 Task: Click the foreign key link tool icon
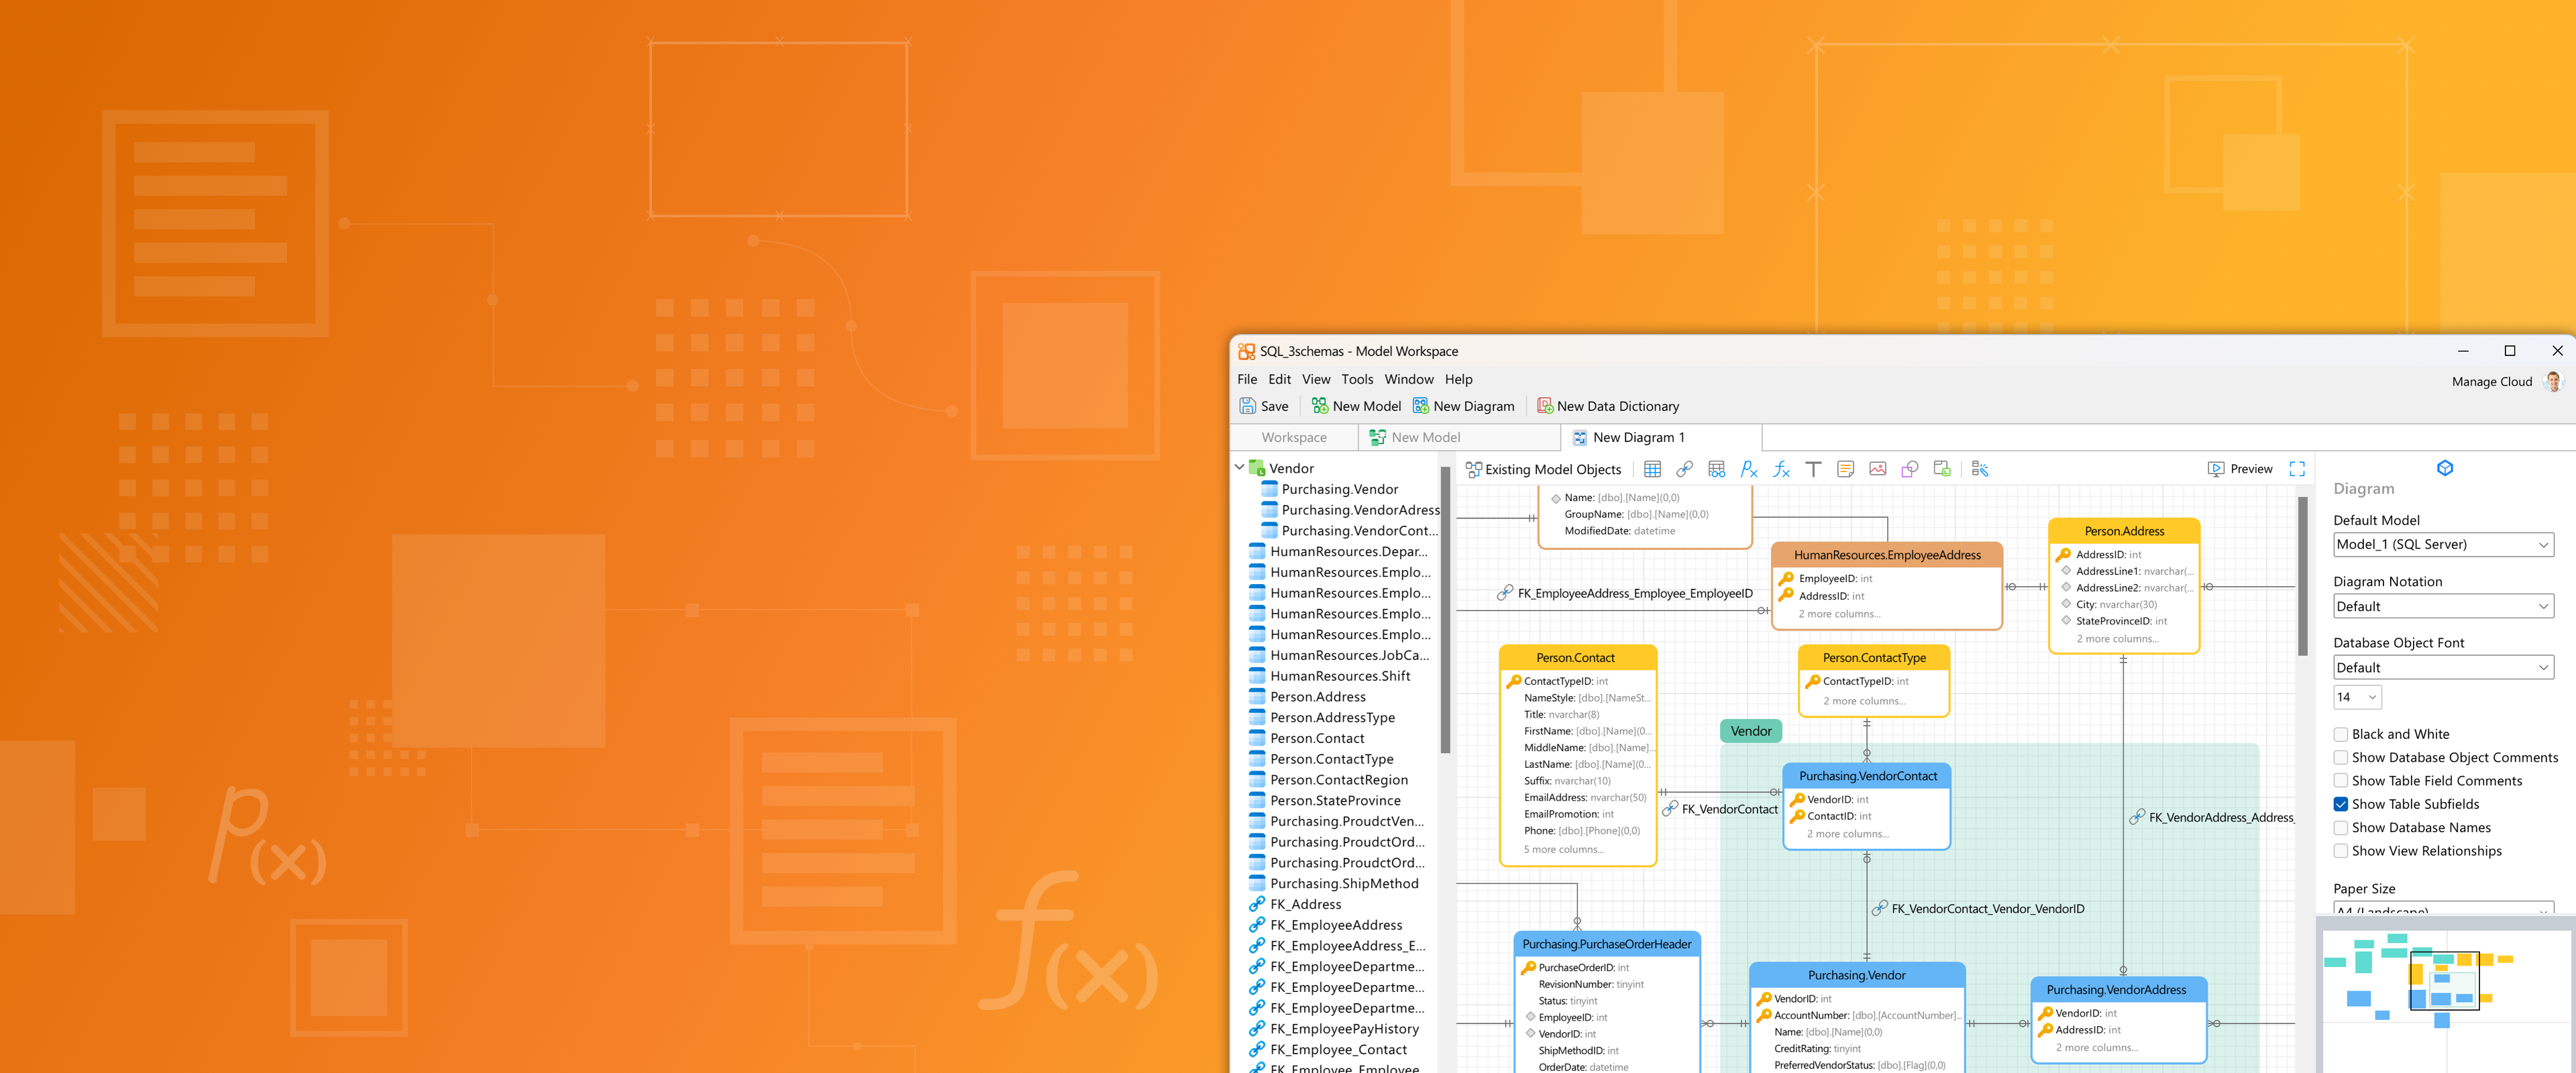(1684, 469)
